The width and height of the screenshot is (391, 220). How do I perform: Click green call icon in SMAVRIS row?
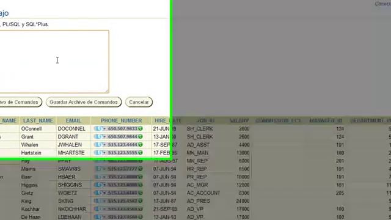click(141, 169)
